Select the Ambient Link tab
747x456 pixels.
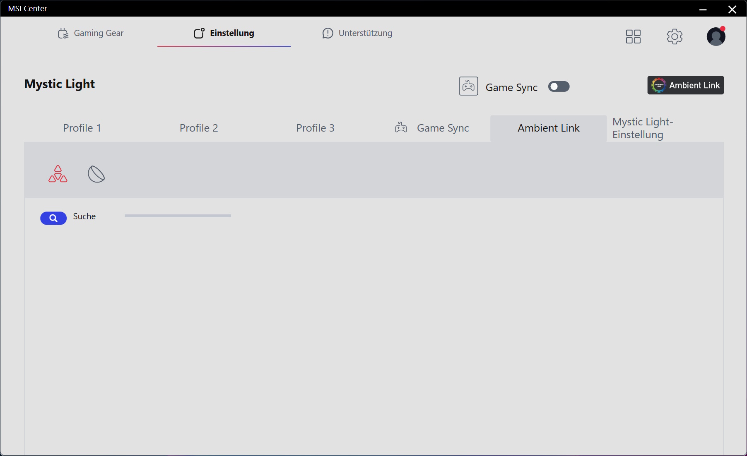pyautogui.click(x=548, y=128)
